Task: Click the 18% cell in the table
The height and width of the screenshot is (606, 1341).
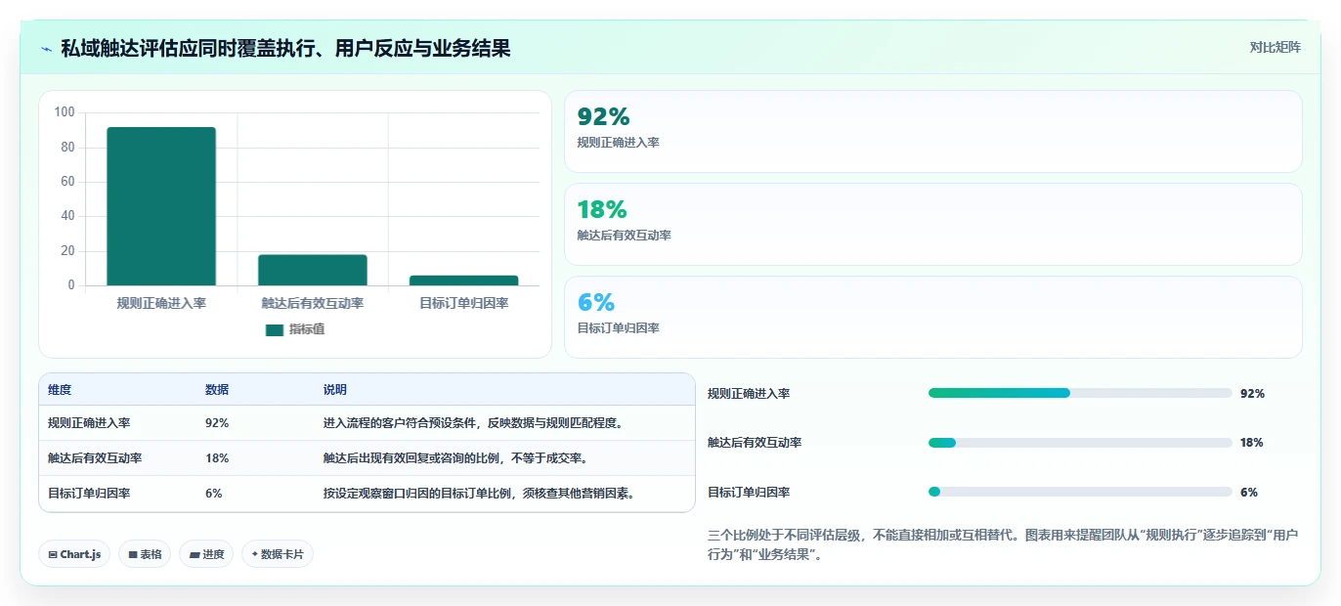Action: [x=217, y=458]
